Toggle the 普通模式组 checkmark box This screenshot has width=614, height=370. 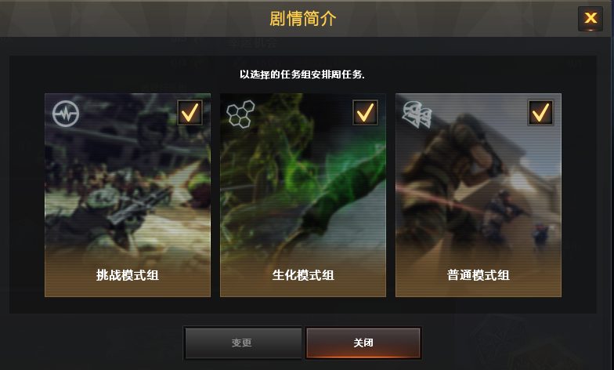coord(540,113)
